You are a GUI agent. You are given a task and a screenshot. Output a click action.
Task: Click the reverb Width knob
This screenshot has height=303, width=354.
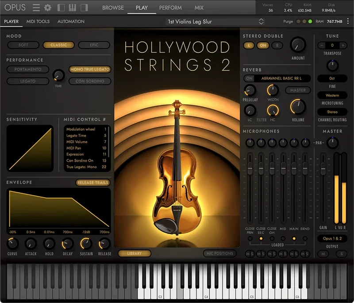[273, 90]
